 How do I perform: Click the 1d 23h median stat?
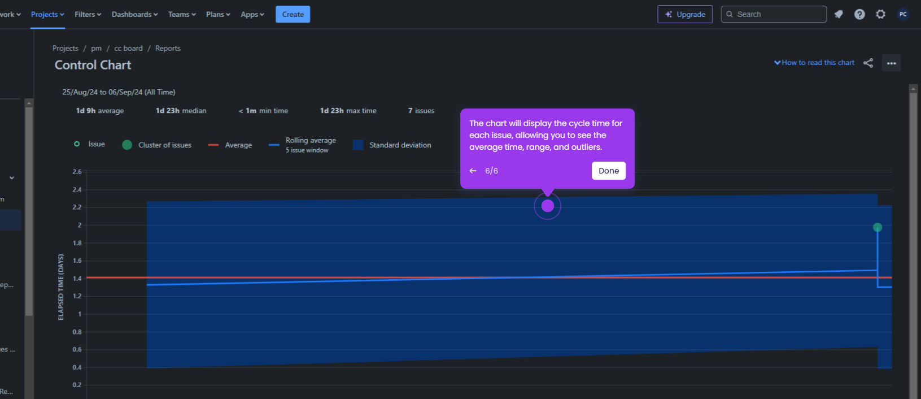click(x=181, y=111)
